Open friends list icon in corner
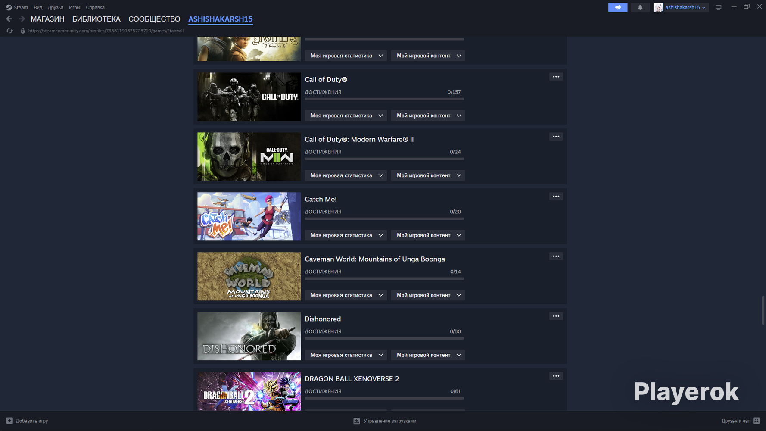The image size is (766, 431). (757, 421)
